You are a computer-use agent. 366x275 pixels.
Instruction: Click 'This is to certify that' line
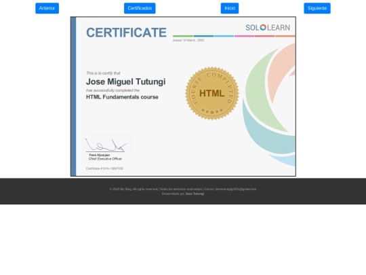pyautogui.click(x=103, y=73)
